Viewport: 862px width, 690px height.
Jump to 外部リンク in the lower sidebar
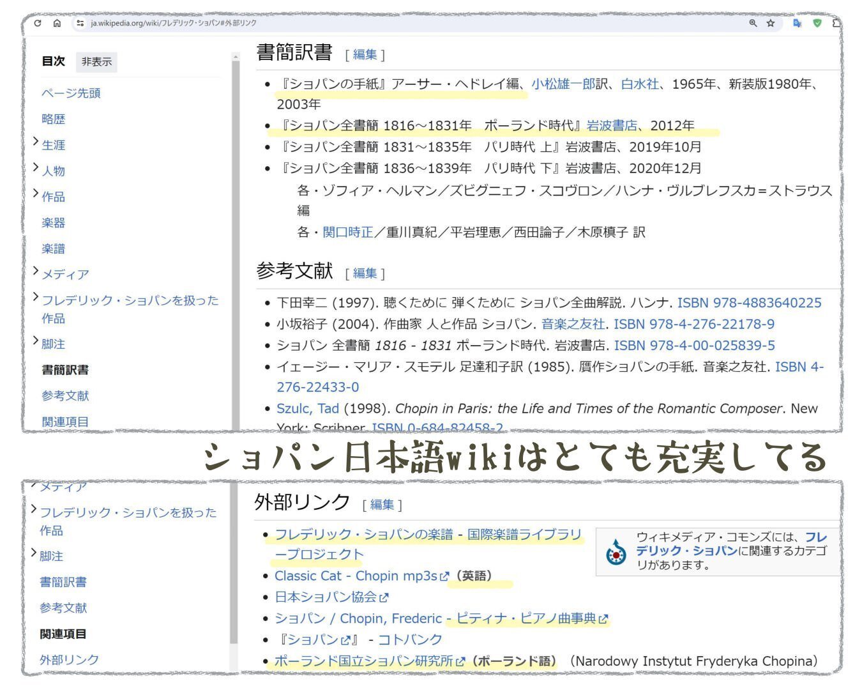pos(69,660)
